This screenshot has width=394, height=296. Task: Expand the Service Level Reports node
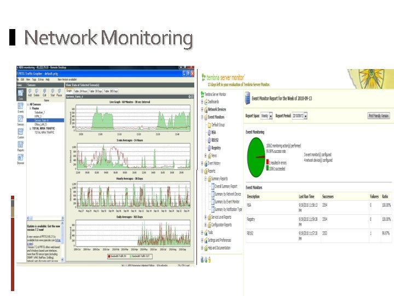click(x=206, y=217)
